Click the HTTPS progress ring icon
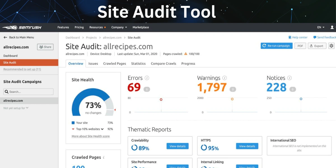Image resolution: width=336 pixels, height=168 pixels. pos(204,147)
